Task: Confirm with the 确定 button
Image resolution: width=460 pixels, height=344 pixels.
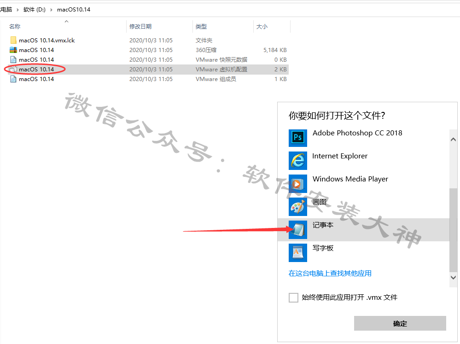Action: (400, 323)
